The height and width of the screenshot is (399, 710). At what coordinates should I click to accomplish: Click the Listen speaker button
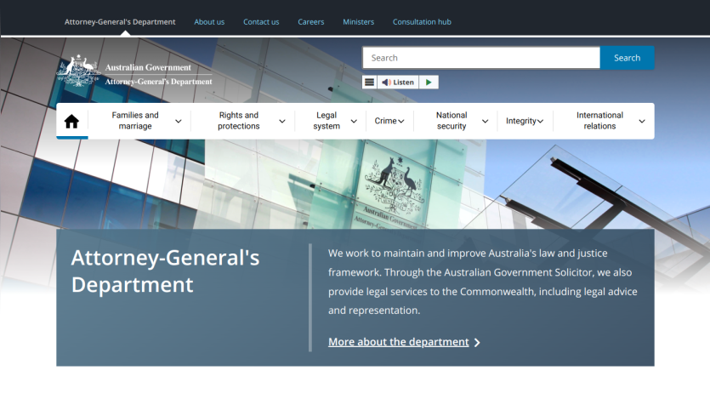coord(398,82)
